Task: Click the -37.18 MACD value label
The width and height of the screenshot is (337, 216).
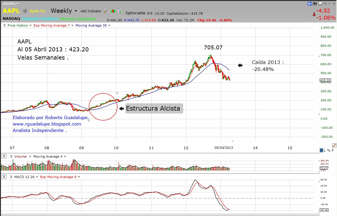Action: tap(324, 210)
